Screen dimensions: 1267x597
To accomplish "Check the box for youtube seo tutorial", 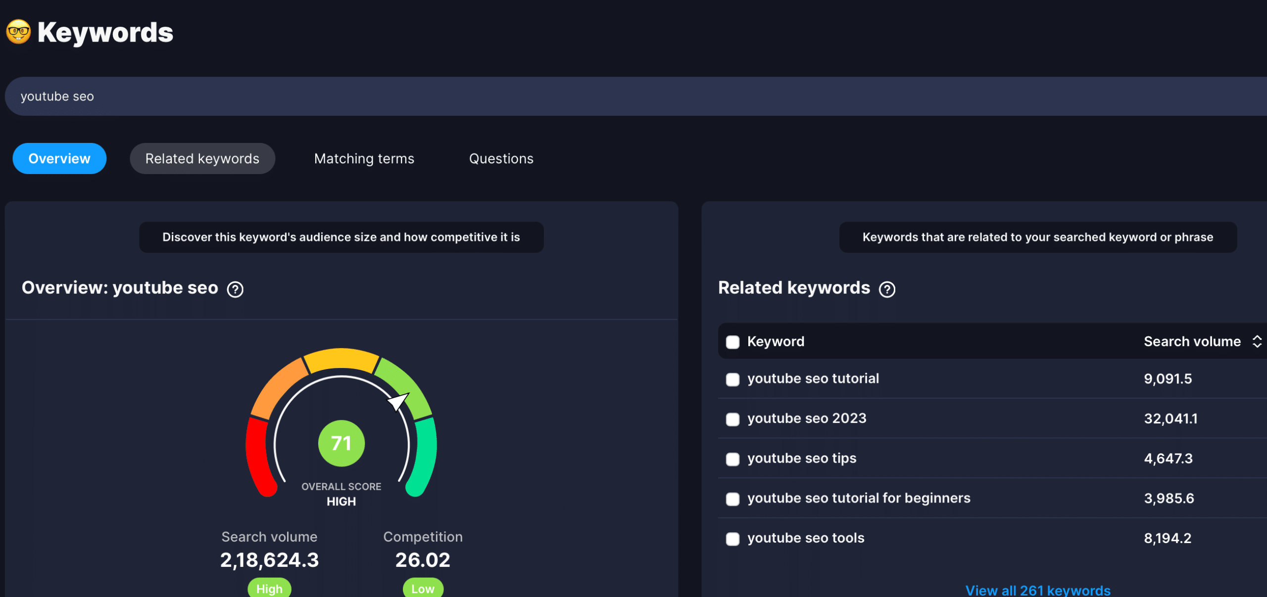I will (x=732, y=379).
